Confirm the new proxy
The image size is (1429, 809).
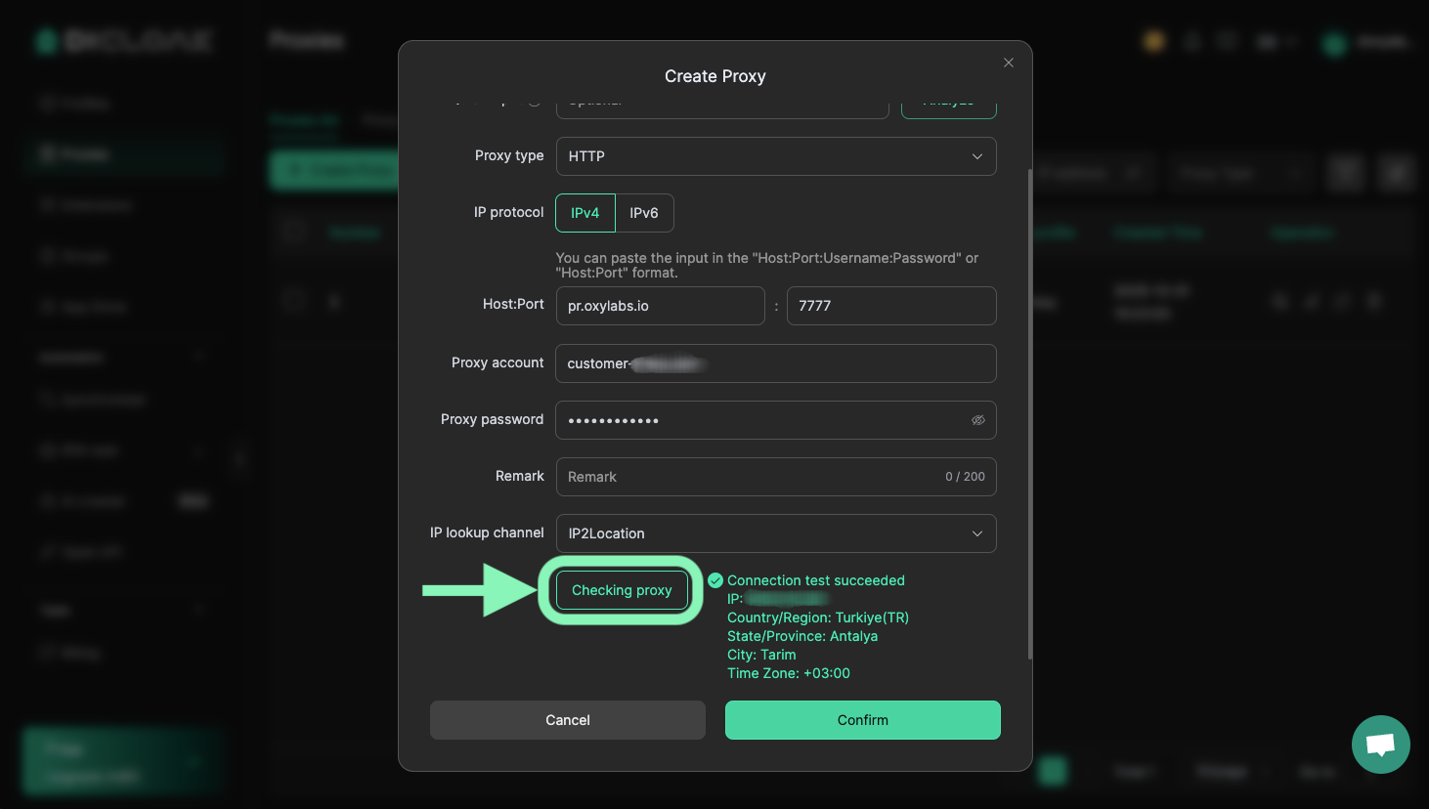coord(862,720)
